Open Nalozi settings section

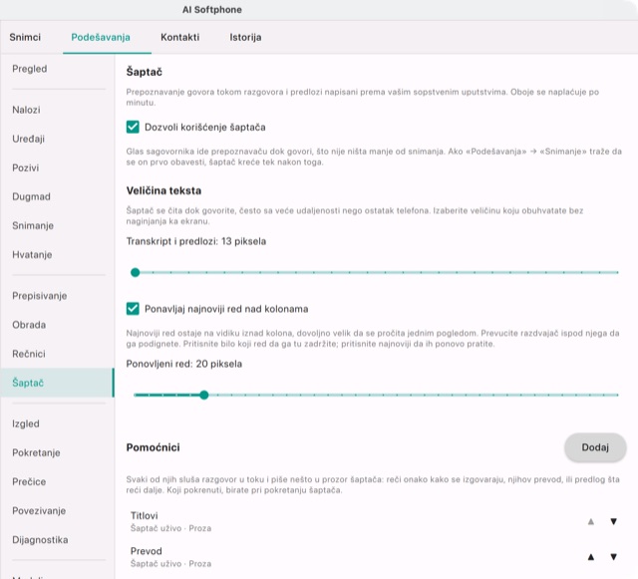pyautogui.click(x=57, y=110)
